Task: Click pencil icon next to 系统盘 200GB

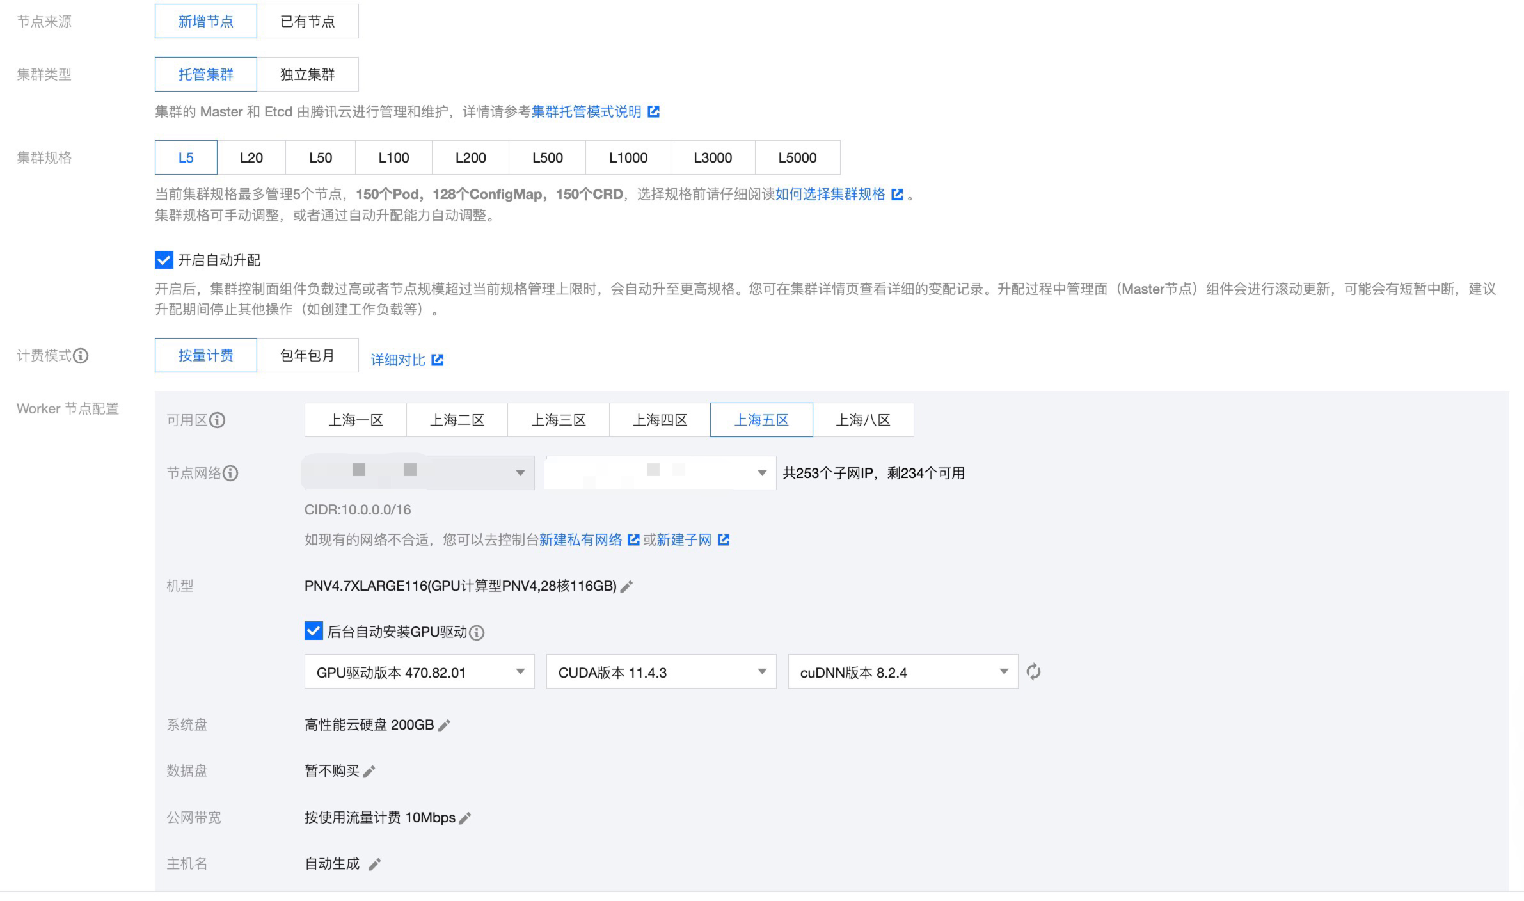Action: tap(444, 725)
